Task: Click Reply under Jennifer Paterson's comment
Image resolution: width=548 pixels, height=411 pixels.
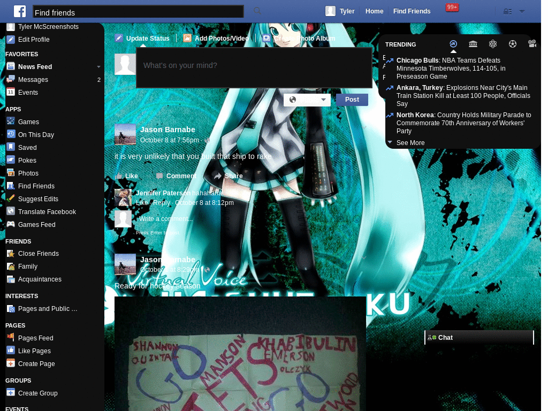Action: (162, 203)
